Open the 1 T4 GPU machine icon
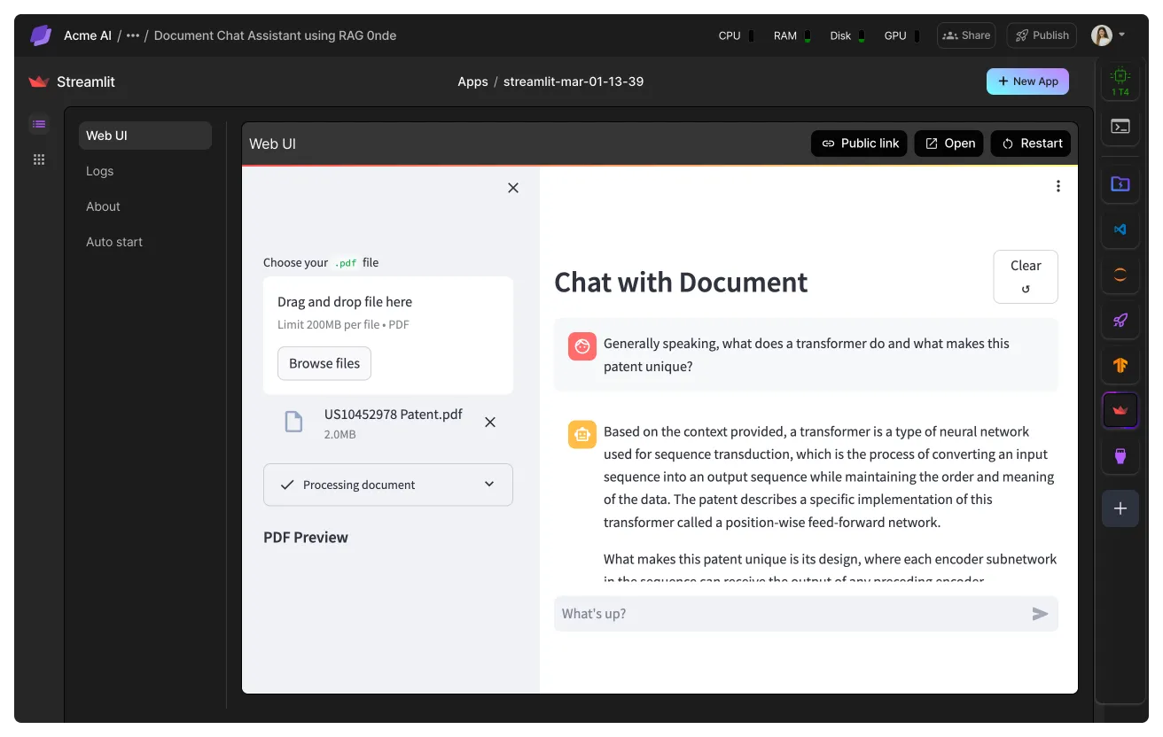Viewport: 1163px width, 737px height. click(1120, 81)
